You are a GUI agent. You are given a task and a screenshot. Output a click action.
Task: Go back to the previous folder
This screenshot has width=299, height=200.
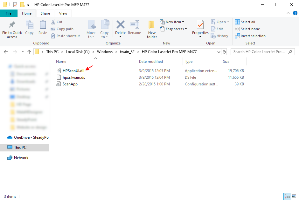[x=6, y=52]
